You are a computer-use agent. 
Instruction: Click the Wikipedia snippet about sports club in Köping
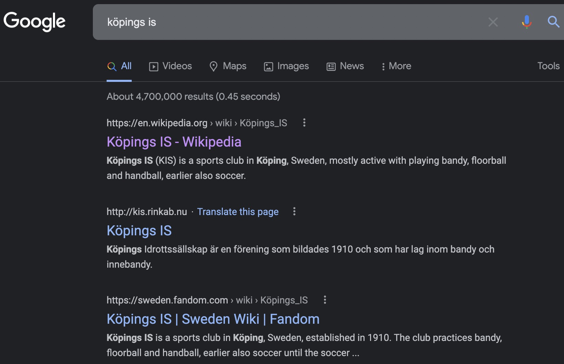coord(306,168)
